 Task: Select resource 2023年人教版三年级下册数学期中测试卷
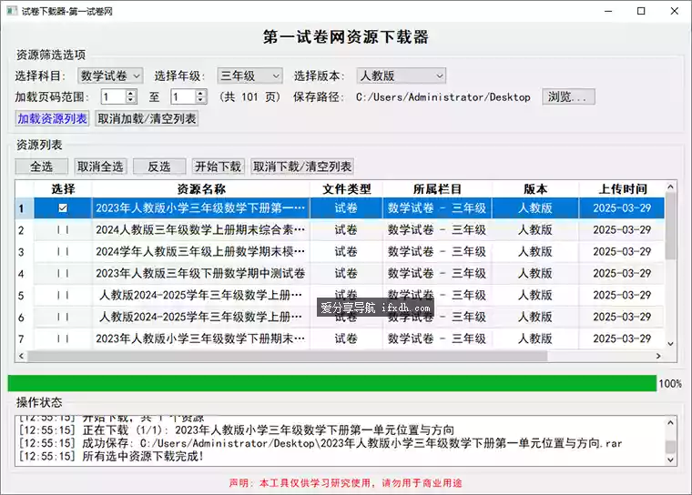[x=200, y=274]
